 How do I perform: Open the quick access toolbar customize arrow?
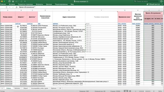coord(25,1)
